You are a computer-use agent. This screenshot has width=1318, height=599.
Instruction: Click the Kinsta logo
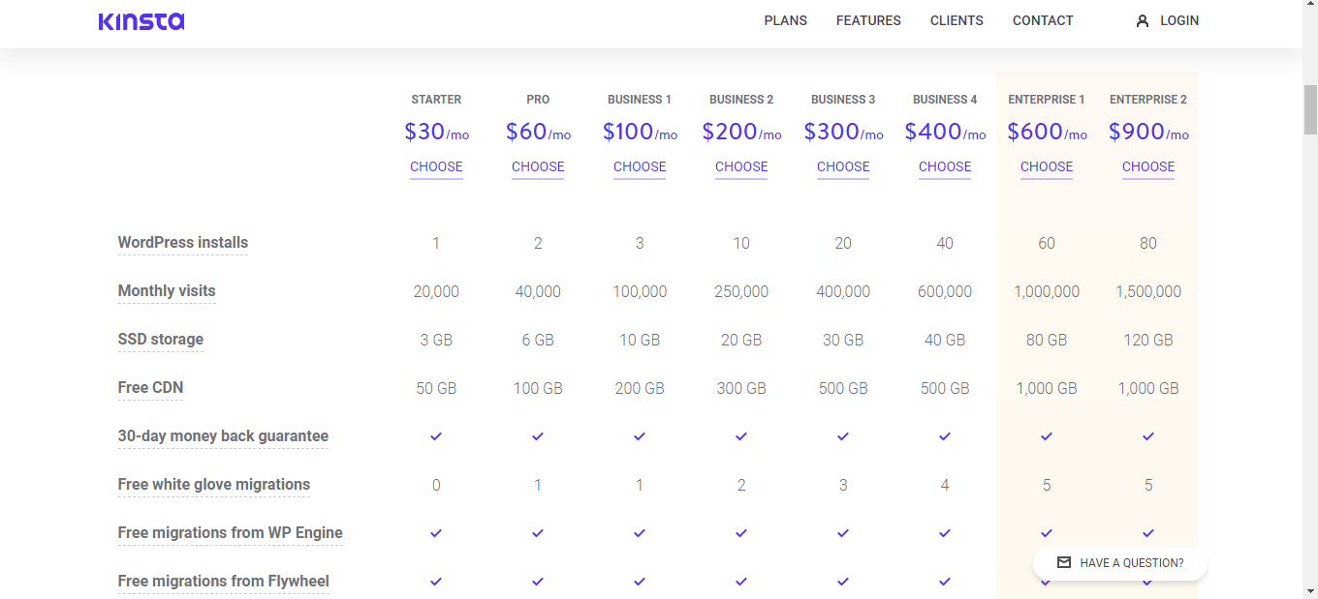click(x=141, y=21)
